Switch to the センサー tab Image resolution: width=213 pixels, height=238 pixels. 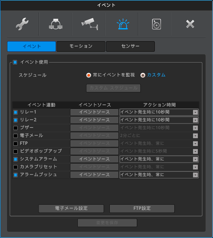click(130, 46)
